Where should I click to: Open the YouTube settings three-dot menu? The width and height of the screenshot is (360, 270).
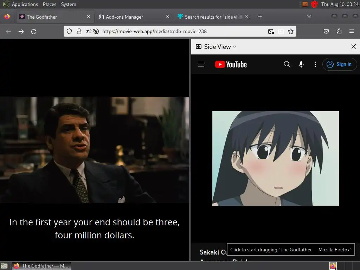point(315,64)
